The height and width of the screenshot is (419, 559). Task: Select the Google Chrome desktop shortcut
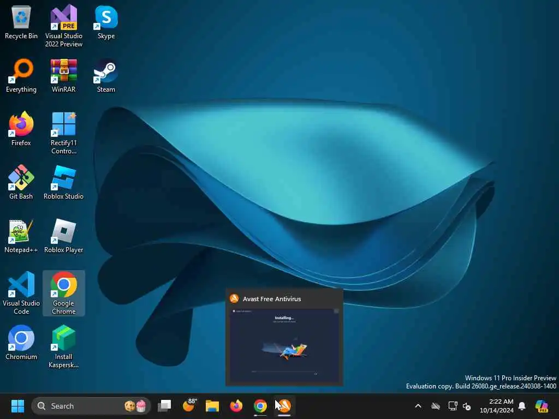point(64,293)
